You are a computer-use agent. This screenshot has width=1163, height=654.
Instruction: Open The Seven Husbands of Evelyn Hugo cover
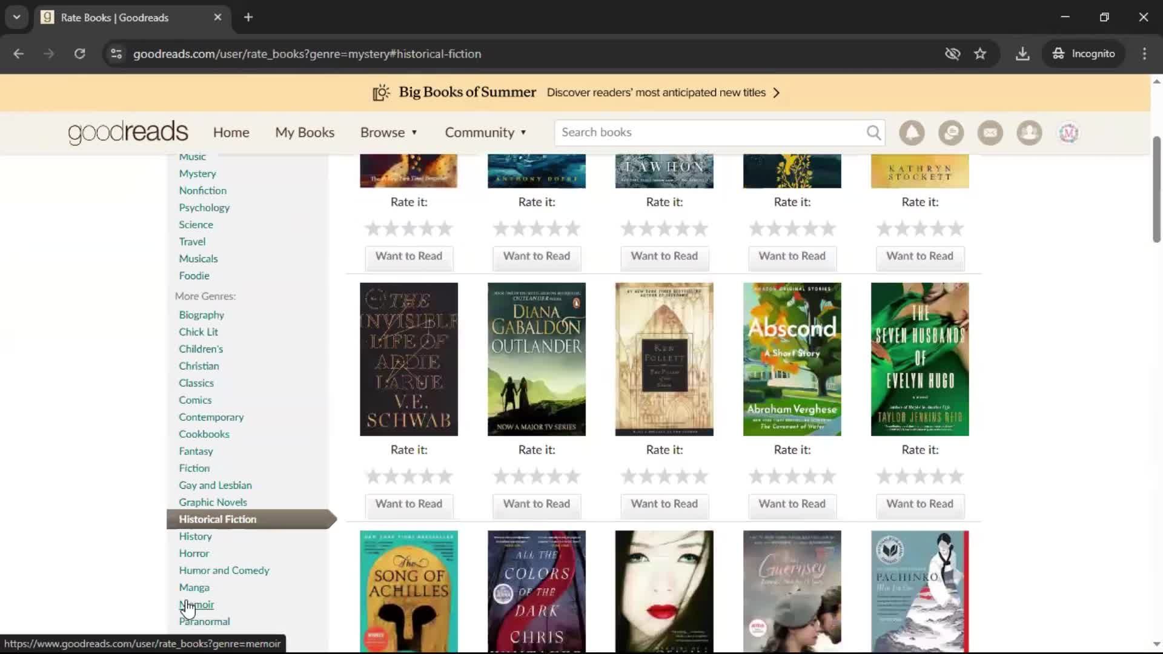tap(920, 359)
